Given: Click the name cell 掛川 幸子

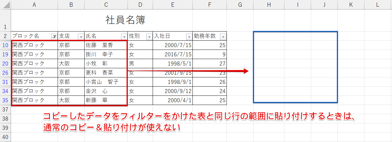Looking at the screenshot, I should (106, 54).
